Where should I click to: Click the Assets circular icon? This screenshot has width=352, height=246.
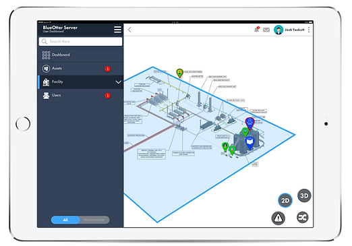pos(46,69)
